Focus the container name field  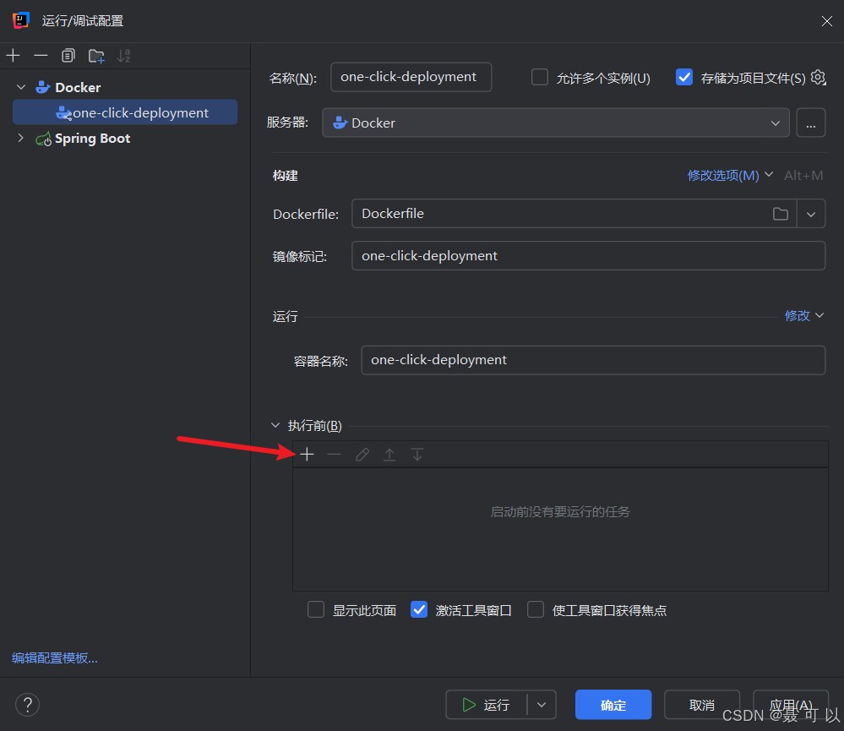tap(593, 360)
